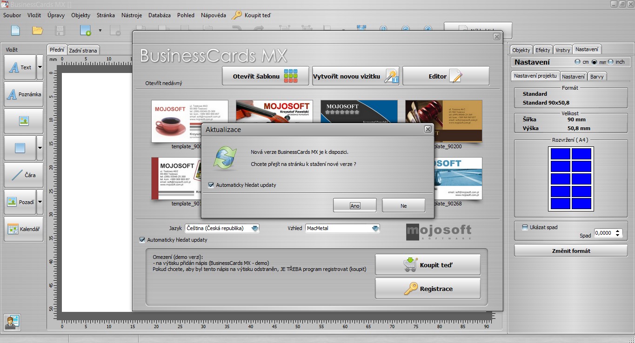The height and width of the screenshot is (343, 635).
Task: Adjust the Spad value stepper arrows
Action: point(618,233)
